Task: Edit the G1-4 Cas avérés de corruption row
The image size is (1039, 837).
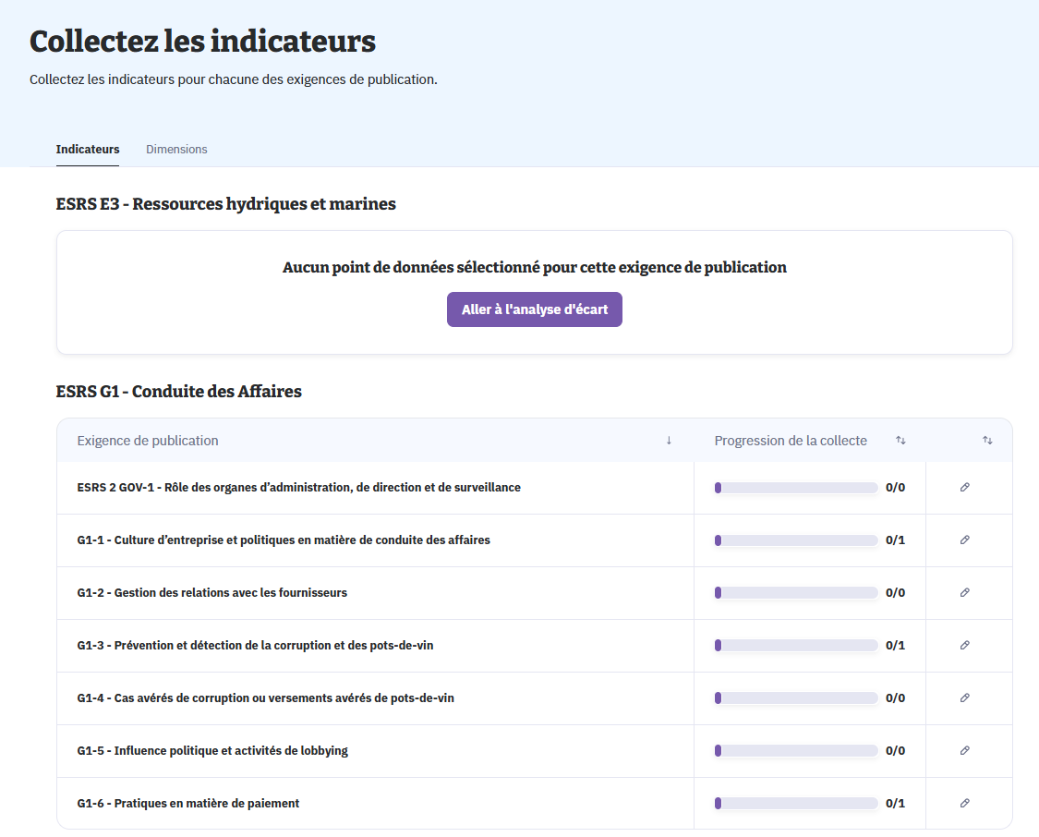Action: click(x=964, y=697)
